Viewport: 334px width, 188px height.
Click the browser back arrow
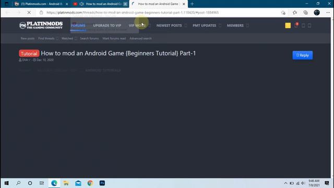(8, 13)
